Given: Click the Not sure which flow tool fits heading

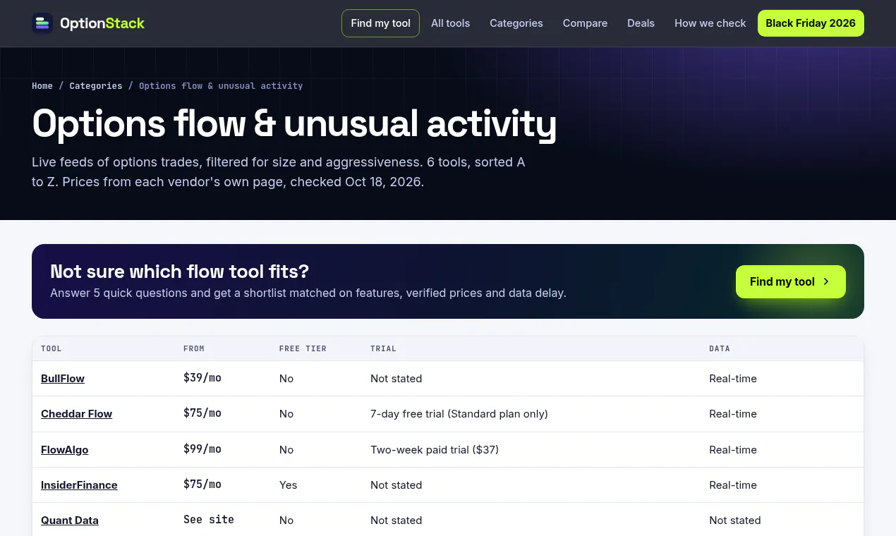Looking at the screenshot, I should [180, 272].
